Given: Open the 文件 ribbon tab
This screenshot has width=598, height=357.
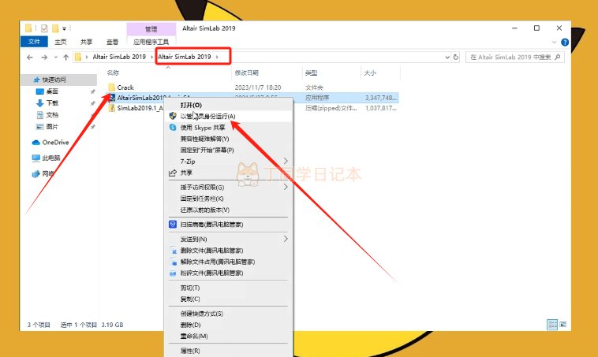Looking at the screenshot, I should pyautogui.click(x=34, y=42).
